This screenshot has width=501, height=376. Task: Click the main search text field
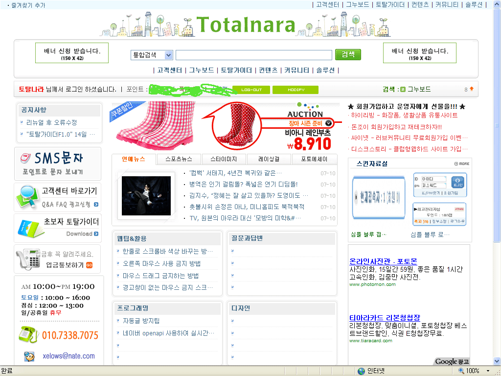[254, 55]
